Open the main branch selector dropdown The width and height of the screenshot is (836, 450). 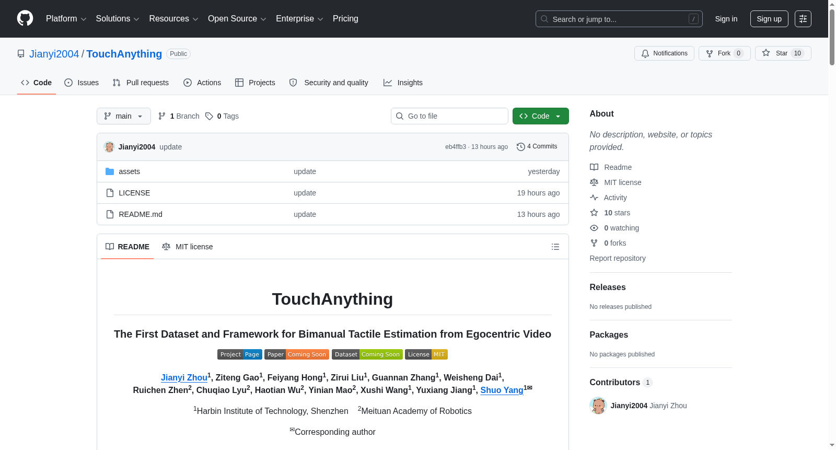pos(124,116)
